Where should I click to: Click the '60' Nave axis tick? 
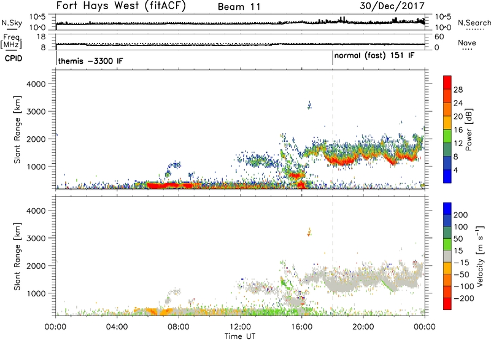[x=439, y=37]
